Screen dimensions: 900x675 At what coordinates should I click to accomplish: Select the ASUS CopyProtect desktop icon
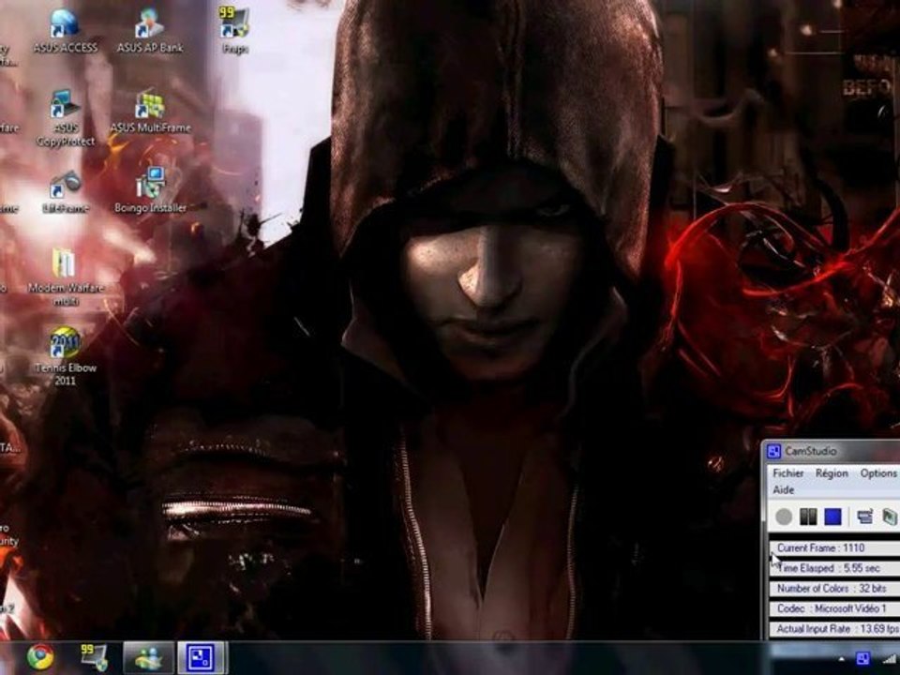tap(66, 118)
